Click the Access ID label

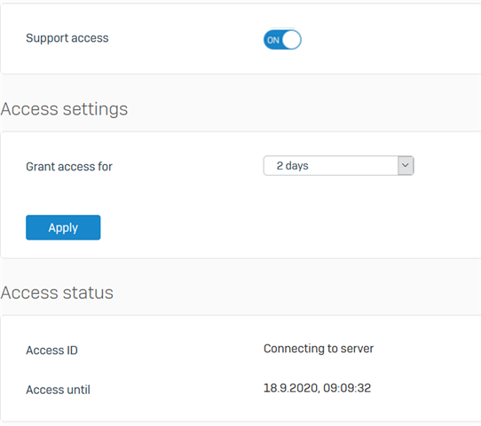point(51,351)
